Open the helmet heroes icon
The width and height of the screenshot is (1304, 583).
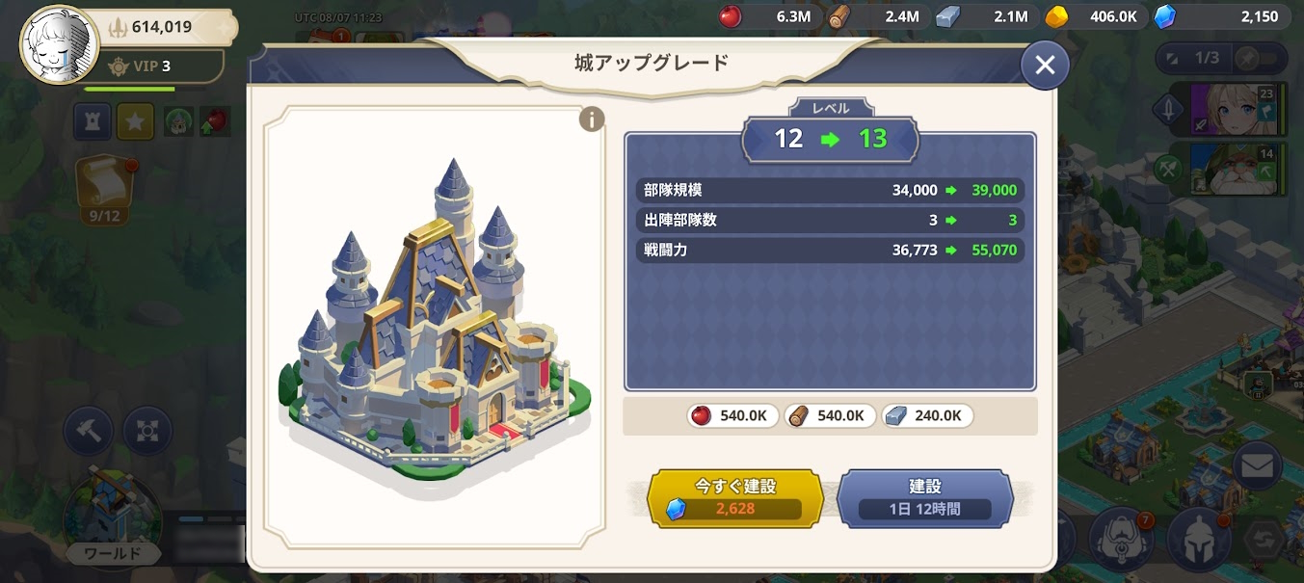tap(1199, 538)
